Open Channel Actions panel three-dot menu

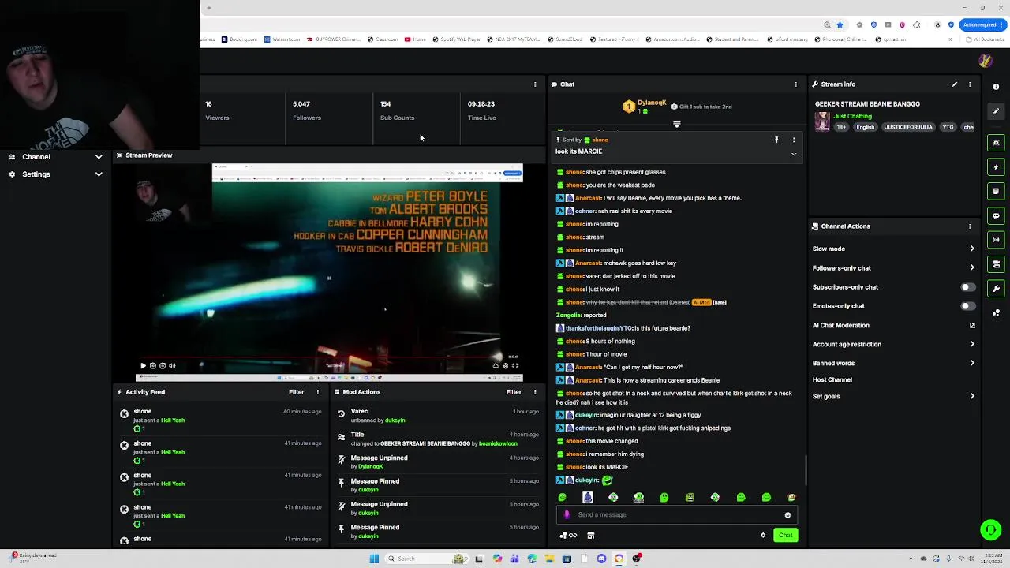[x=970, y=226]
